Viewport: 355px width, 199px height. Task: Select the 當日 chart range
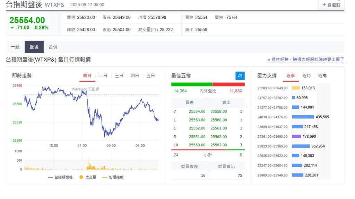pyautogui.click(x=87, y=76)
